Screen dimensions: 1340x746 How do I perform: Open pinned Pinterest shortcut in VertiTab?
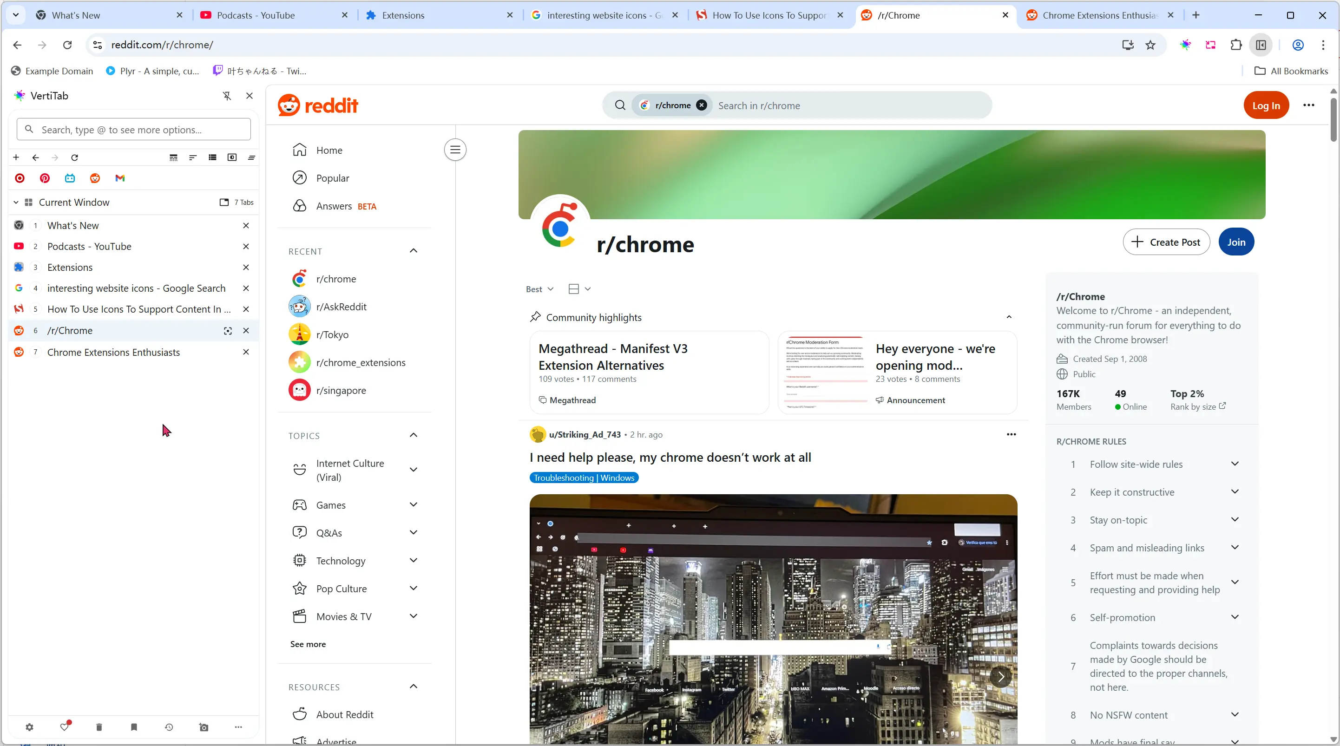(45, 178)
